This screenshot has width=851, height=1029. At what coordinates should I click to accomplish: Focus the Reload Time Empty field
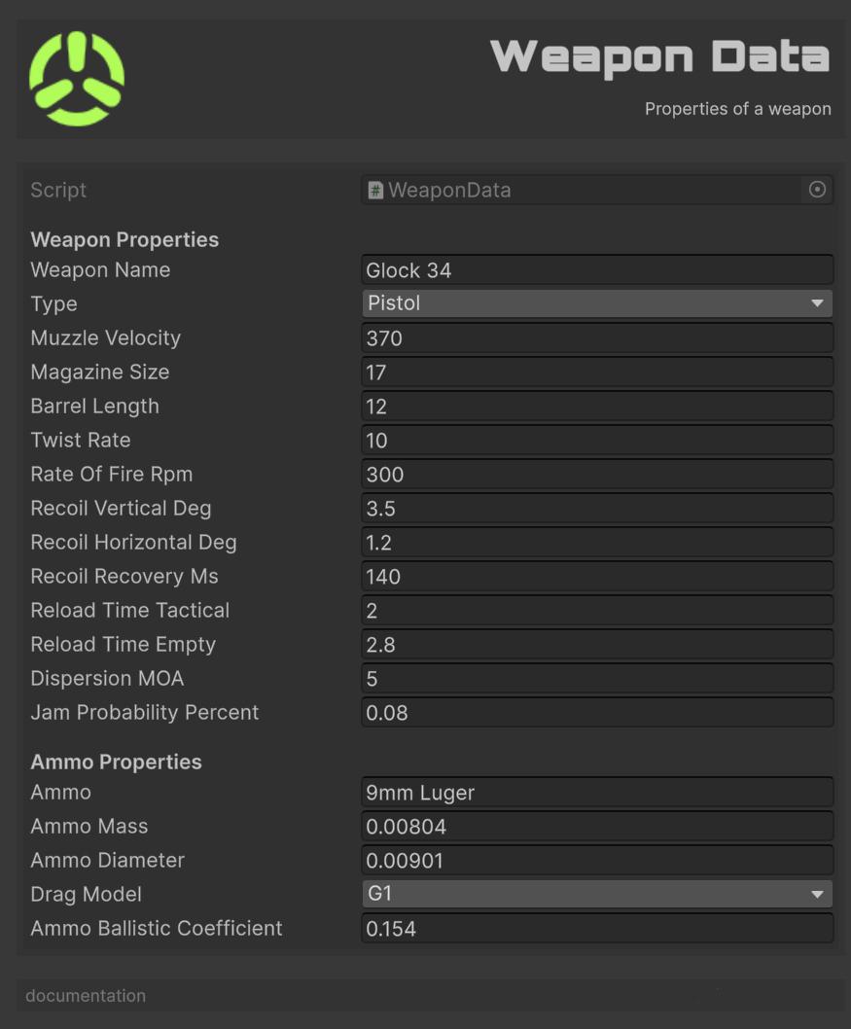click(x=597, y=645)
